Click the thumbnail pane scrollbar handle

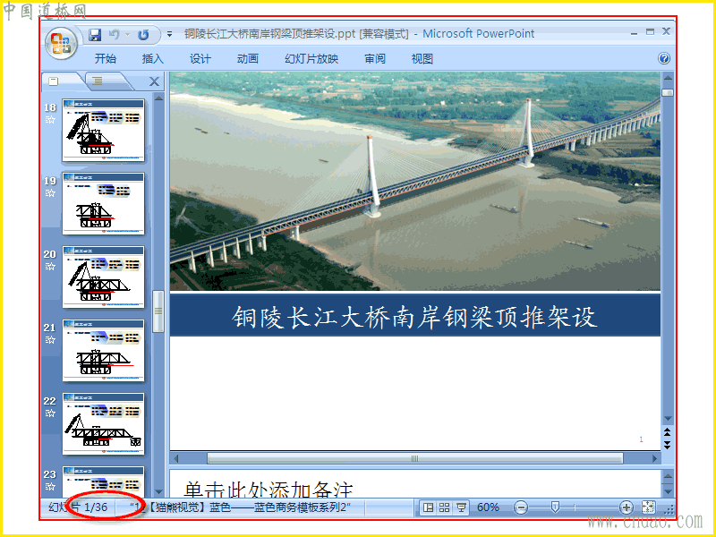(x=158, y=311)
